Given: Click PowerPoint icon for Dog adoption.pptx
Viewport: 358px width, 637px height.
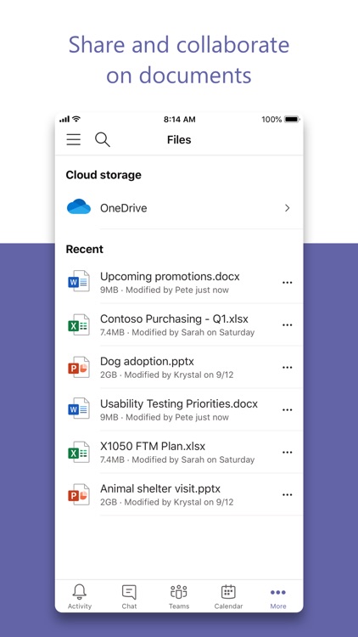Looking at the screenshot, I should tap(79, 367).
